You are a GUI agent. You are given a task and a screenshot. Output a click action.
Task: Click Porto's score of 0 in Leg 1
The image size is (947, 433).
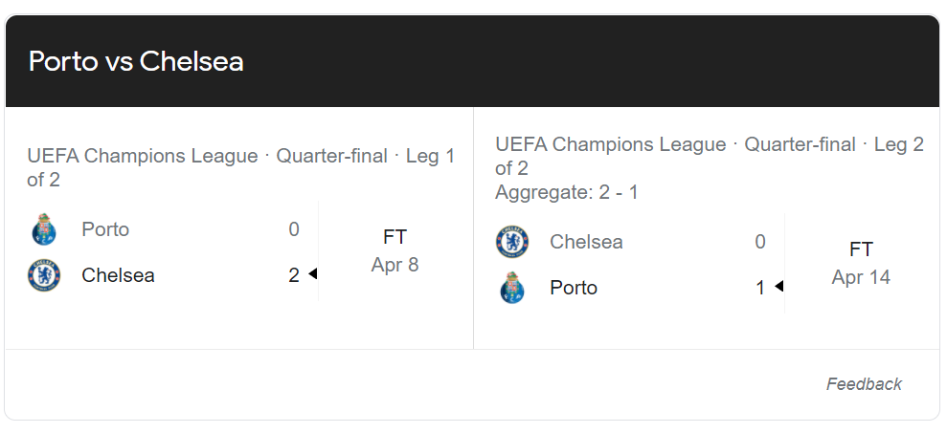pyautogui.click(x=294, y=229)
